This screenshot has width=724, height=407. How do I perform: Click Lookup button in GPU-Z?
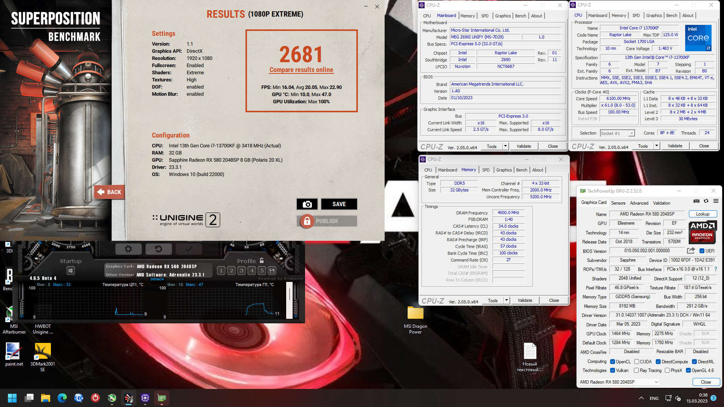tap(703, 214)
